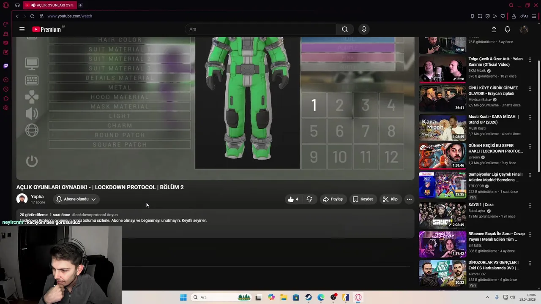Click the search magnifier button on YouTube
This screenshot has height=304, width=541.
point(345,29)
